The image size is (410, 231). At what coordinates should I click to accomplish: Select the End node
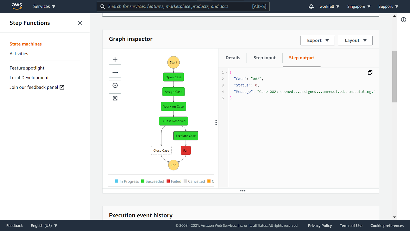pos(173,165)
